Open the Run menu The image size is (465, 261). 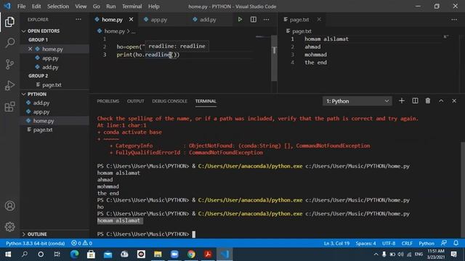[111, 7]
